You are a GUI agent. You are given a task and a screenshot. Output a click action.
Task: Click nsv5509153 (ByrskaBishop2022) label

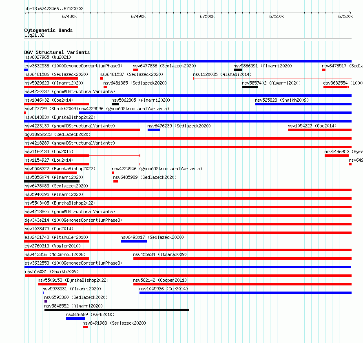click(x=73, y=280)
